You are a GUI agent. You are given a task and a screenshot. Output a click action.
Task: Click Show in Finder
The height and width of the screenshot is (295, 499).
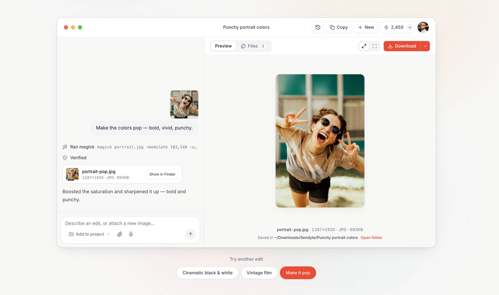162,174
